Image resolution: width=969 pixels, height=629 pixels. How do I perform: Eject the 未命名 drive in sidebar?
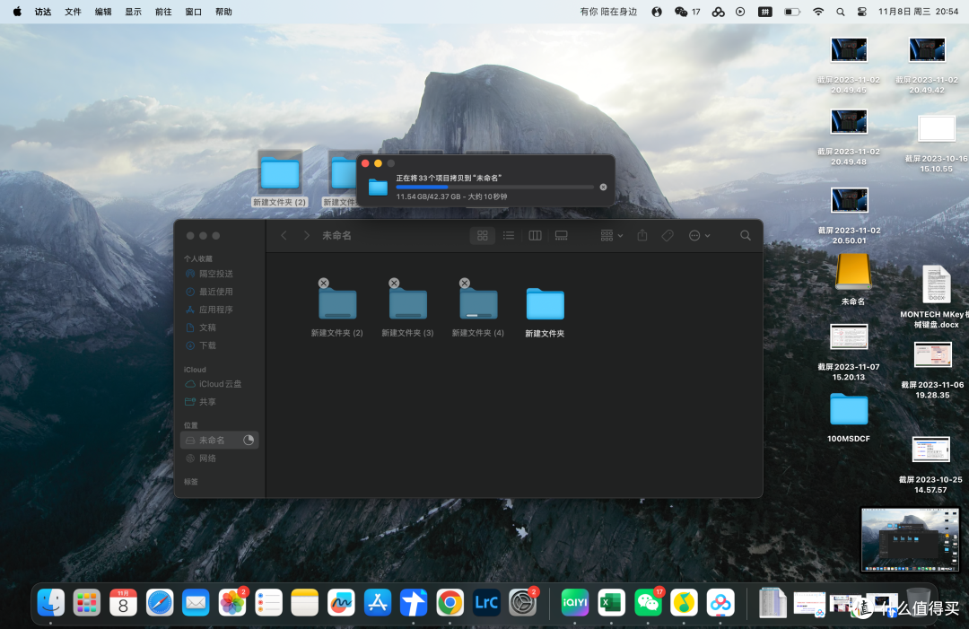coord(249,440)
